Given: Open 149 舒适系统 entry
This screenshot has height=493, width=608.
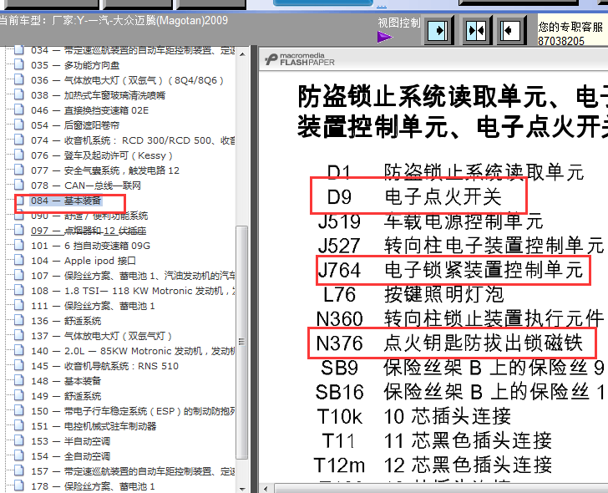Looking at the screenshot, I should pyautogui.click(x=66, y=396).
